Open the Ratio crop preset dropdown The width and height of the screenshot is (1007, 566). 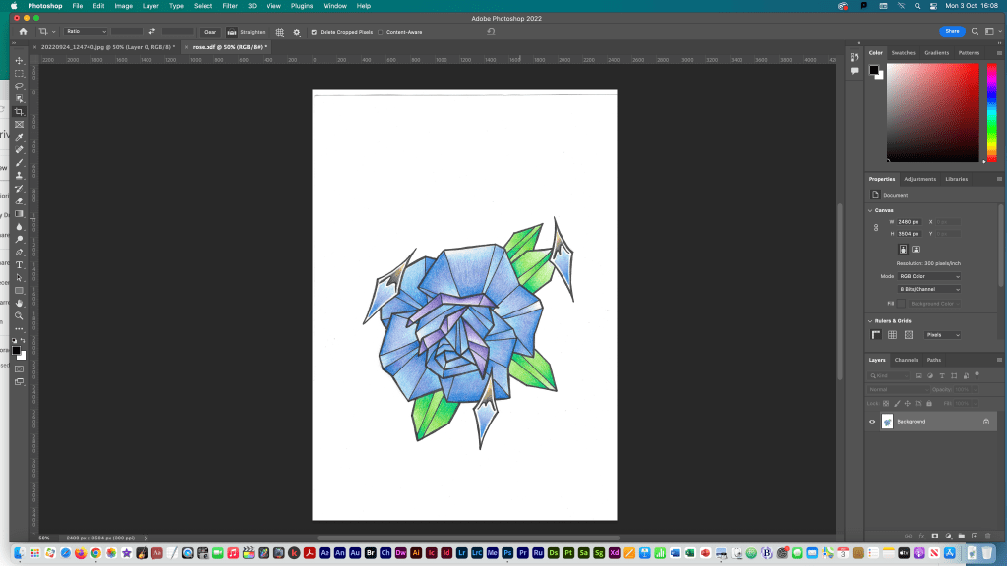[86, 32]
